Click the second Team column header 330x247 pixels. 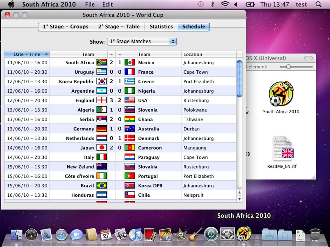click(153, 54)
